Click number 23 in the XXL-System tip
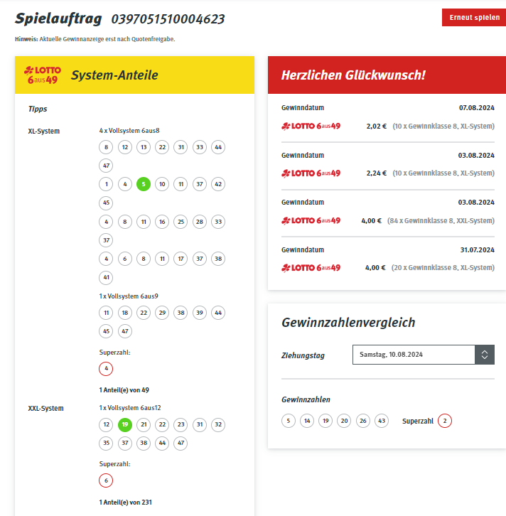 click(x=181, y=424)
